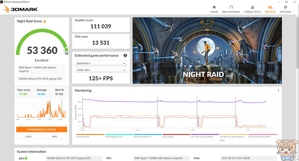The image size is (299, 161).
Task: Click the Night Raid preview image
Action: [207, 50]
